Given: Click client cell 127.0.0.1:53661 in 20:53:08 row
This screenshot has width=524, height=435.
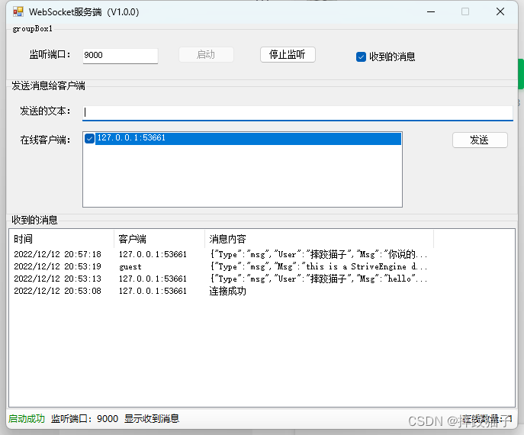Looking at the screenshot, I should [153, 292].
